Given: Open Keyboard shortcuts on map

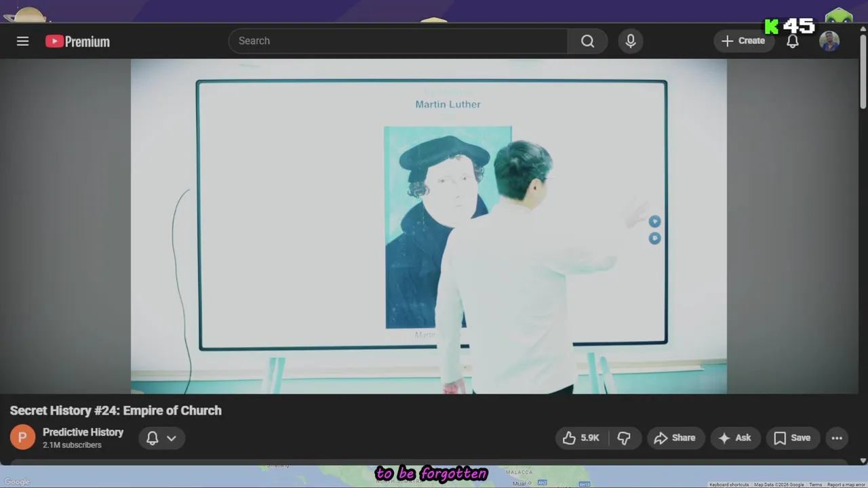Looking at the screenshot, I should click(x=729, y=485).
